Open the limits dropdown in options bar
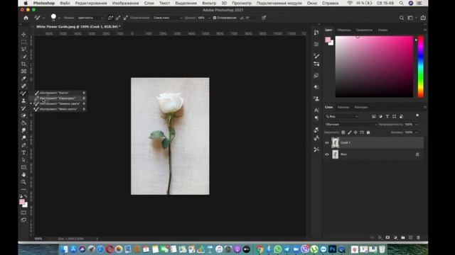The width and height of the screenshot is (455, 255). pyautogui.click(x=168, y=18)
